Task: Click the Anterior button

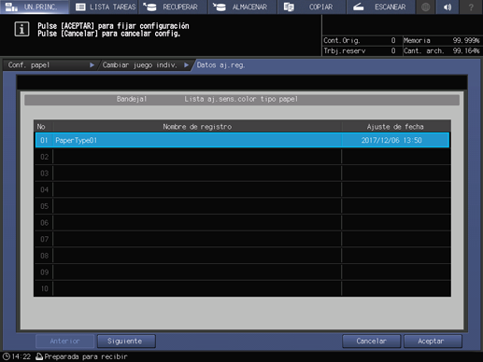Action: click(x=64, y=341)
